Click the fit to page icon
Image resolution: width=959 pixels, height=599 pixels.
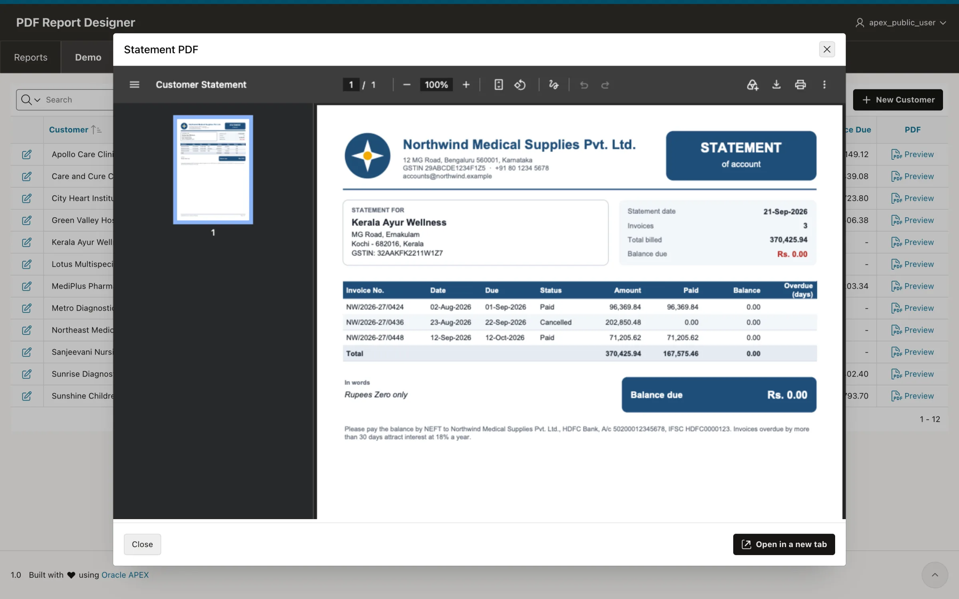pos(498,85)
